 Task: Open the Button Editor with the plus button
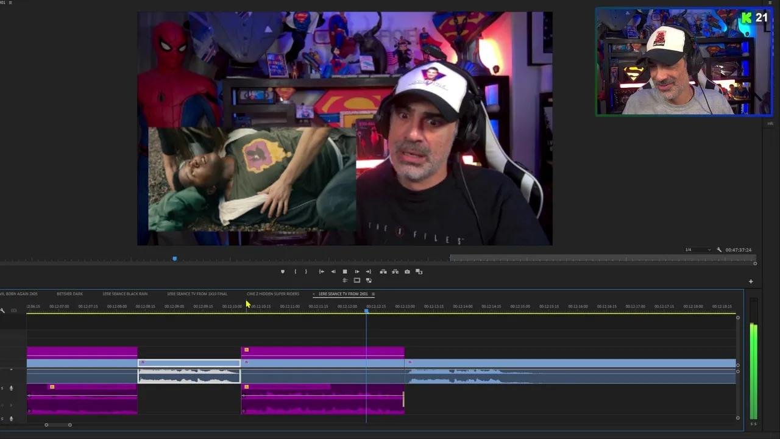(x=751, y=281)
